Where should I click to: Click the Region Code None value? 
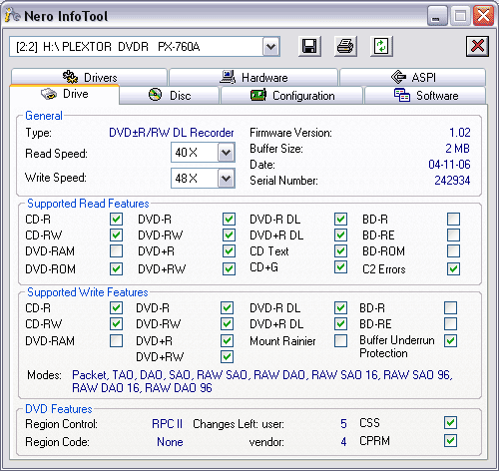pyautogui.click(x=170, y=442)
